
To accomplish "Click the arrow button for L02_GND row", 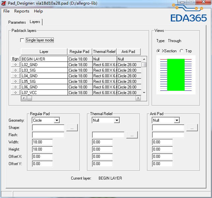I will pyautogui.click(x=15, y=64).
